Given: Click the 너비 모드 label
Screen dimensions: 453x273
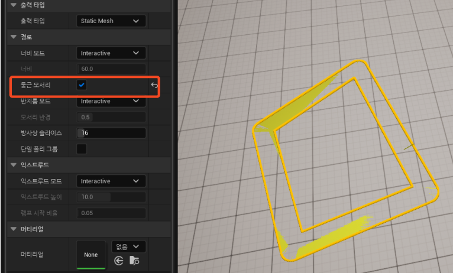Looking at the screenshot, I should pyautogui.click(x=33, y=53).
